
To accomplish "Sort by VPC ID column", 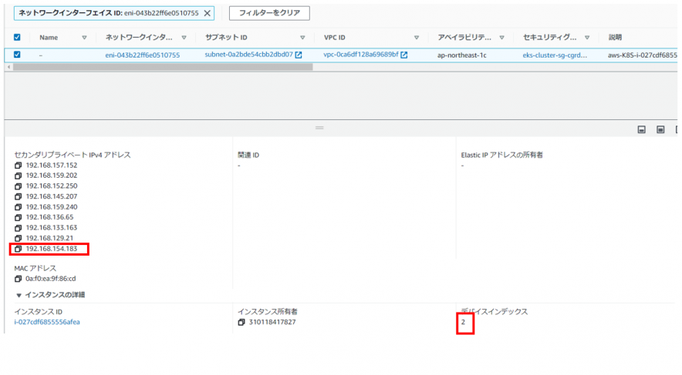I will (417, 37).
